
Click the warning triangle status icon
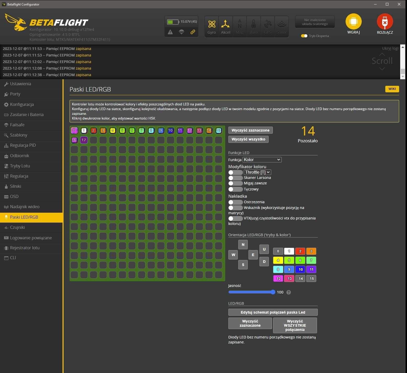point(170,32)
